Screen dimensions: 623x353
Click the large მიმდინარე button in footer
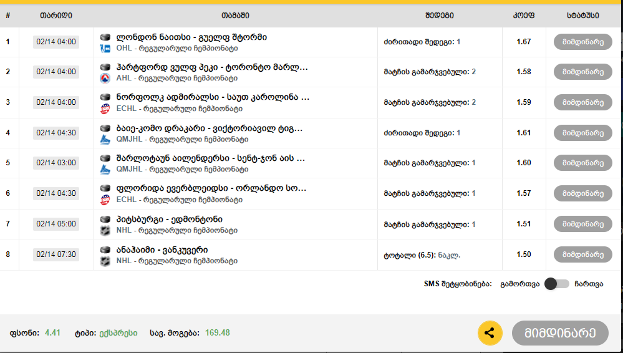tap(560, 333)
